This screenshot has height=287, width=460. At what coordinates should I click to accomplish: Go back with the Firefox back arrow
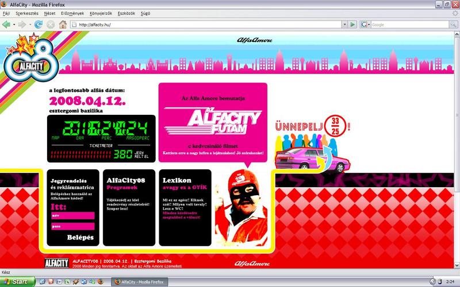(6, 25)
